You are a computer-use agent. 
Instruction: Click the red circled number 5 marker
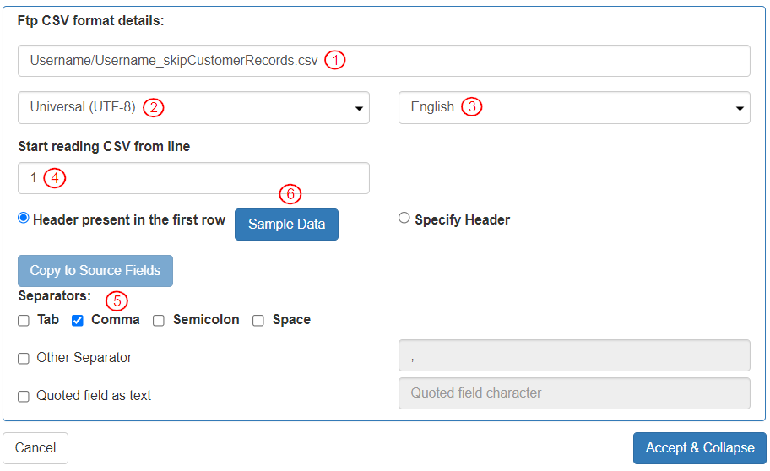117,300
